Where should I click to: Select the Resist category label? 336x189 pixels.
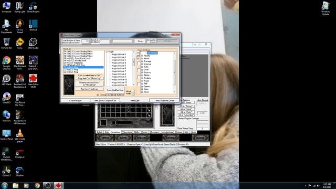point(146,81)
